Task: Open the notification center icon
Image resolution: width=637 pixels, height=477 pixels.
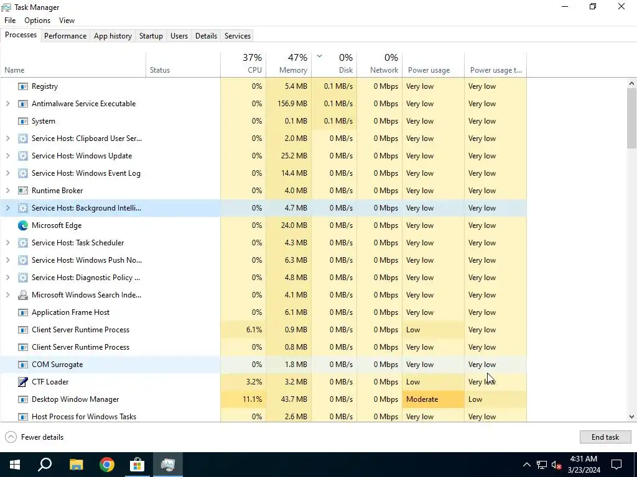Action: 616,465
